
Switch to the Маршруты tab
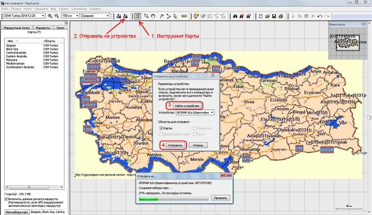click(x=43, y=28)
